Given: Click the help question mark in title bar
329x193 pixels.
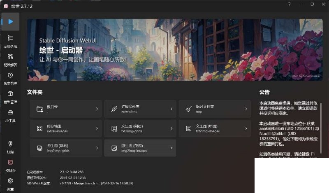Looking at the screenshot, I should tap(290, 4).
